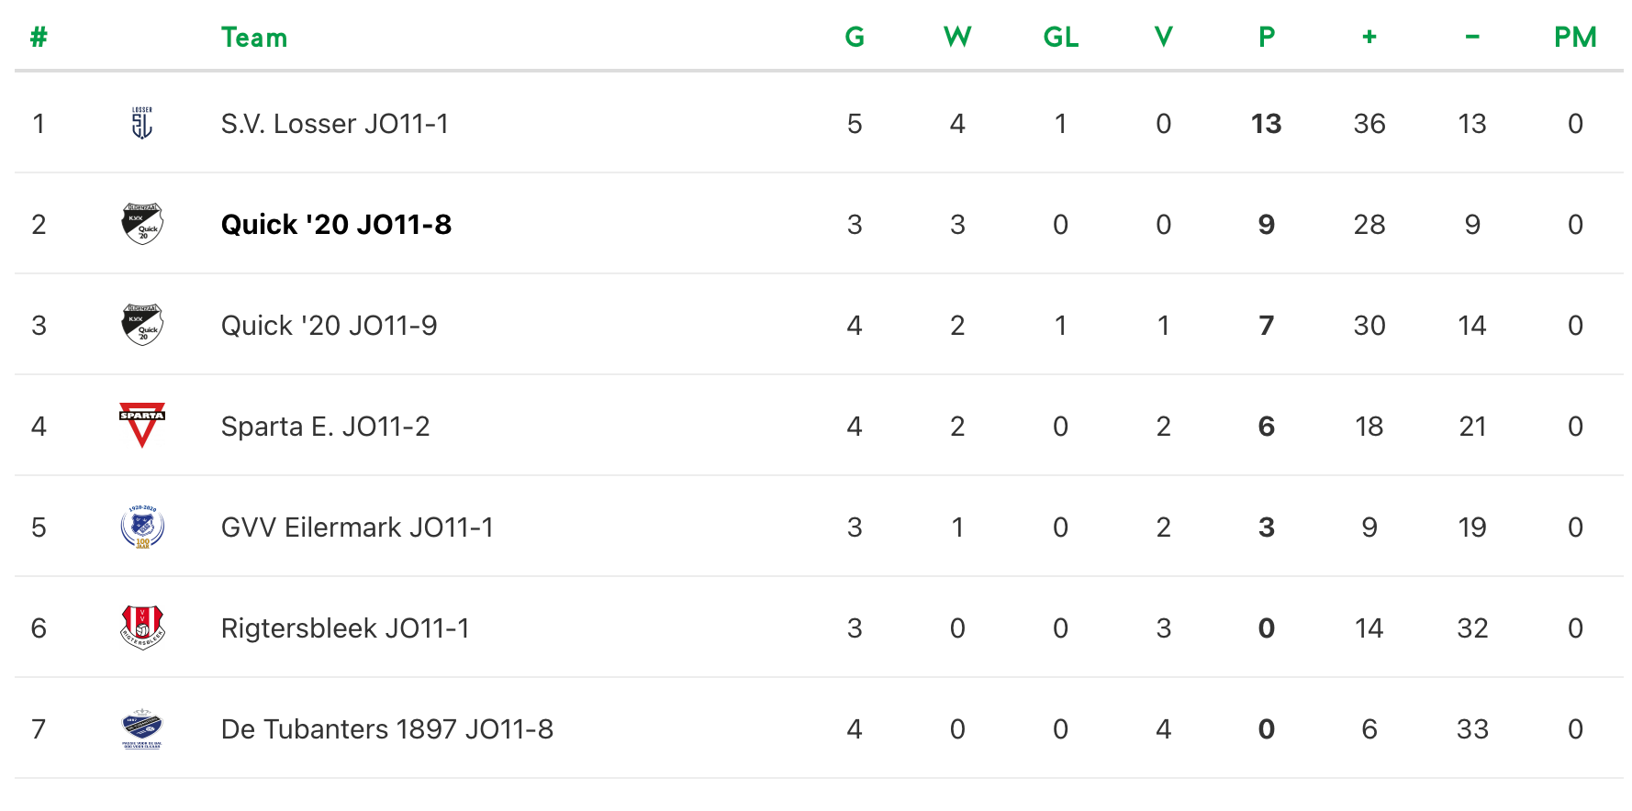Screen dimensions: 1632x811
Task: Click the GVV Eilermark club emblem
Action: (x=142, y=527)
